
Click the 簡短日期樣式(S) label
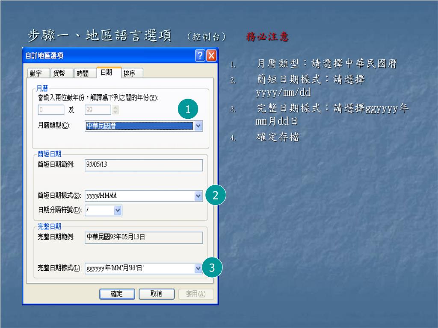coord(59,196)
